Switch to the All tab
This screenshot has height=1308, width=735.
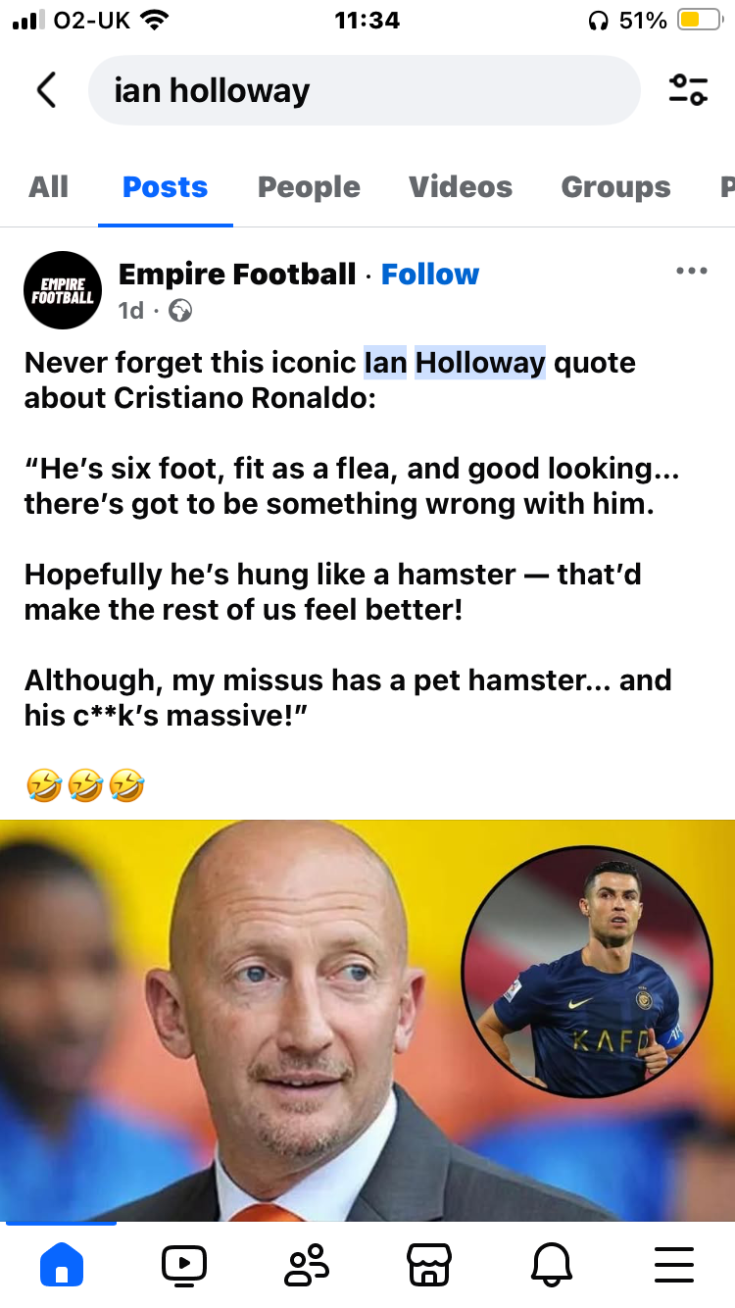pyautogui.click(x=49, y=186)
